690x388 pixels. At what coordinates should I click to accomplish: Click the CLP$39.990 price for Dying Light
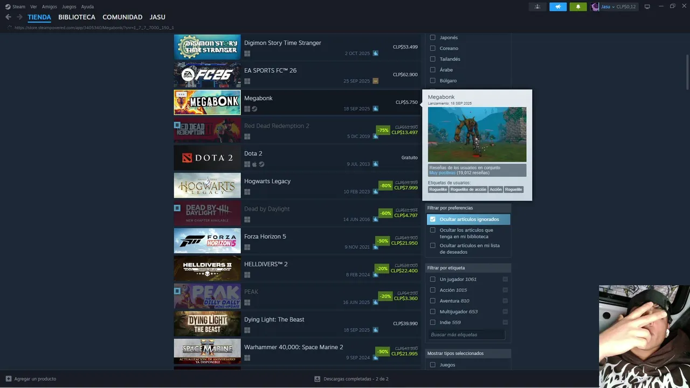405,324
